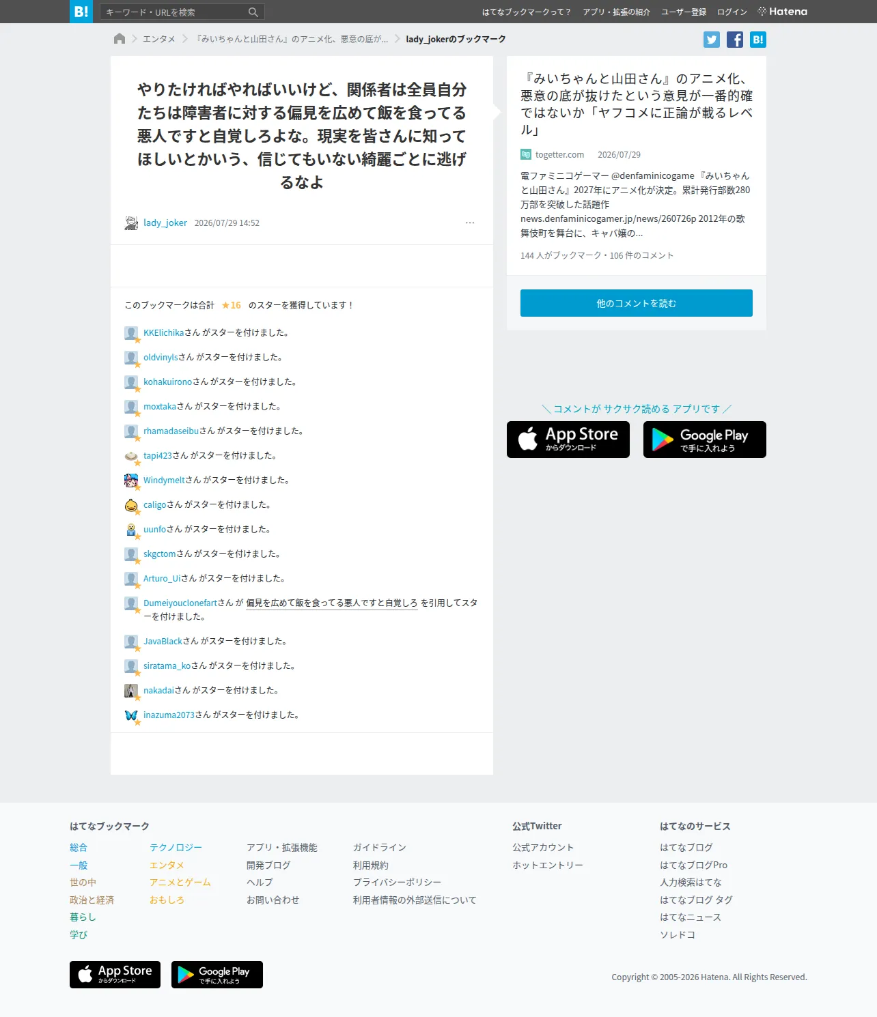Open footer テクノロジー category link

176,848
